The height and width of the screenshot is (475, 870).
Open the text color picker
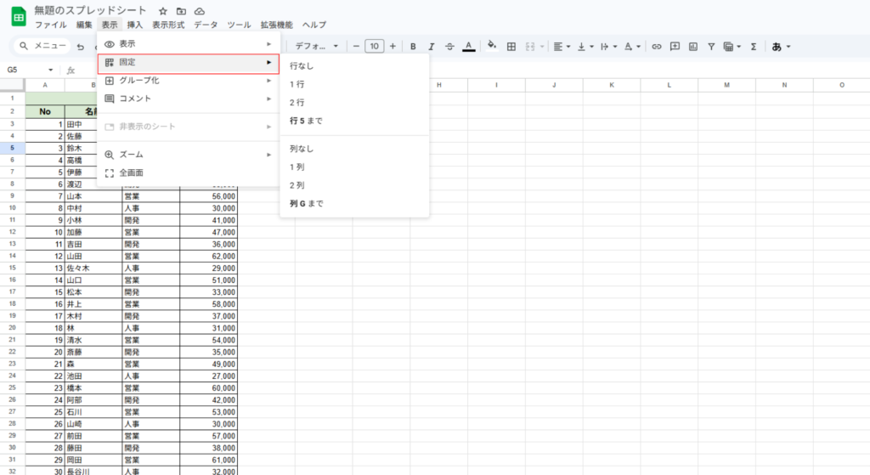(468, 47)
